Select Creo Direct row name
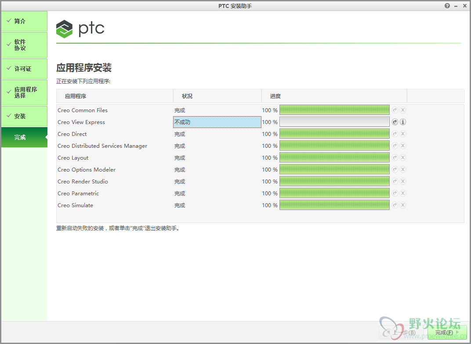Viewport: 471px width, 344px height. click(x=72, y=134)
